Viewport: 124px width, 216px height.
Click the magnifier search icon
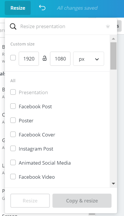click(x=13, y=26)
